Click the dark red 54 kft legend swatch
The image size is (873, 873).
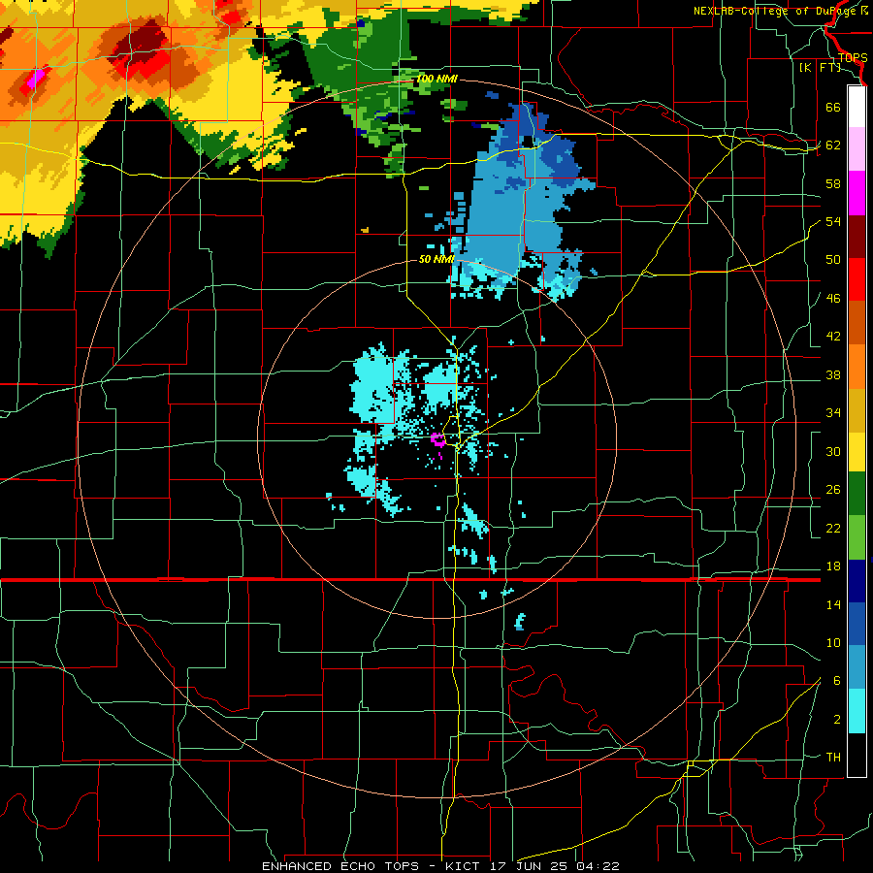coord(857,236)
